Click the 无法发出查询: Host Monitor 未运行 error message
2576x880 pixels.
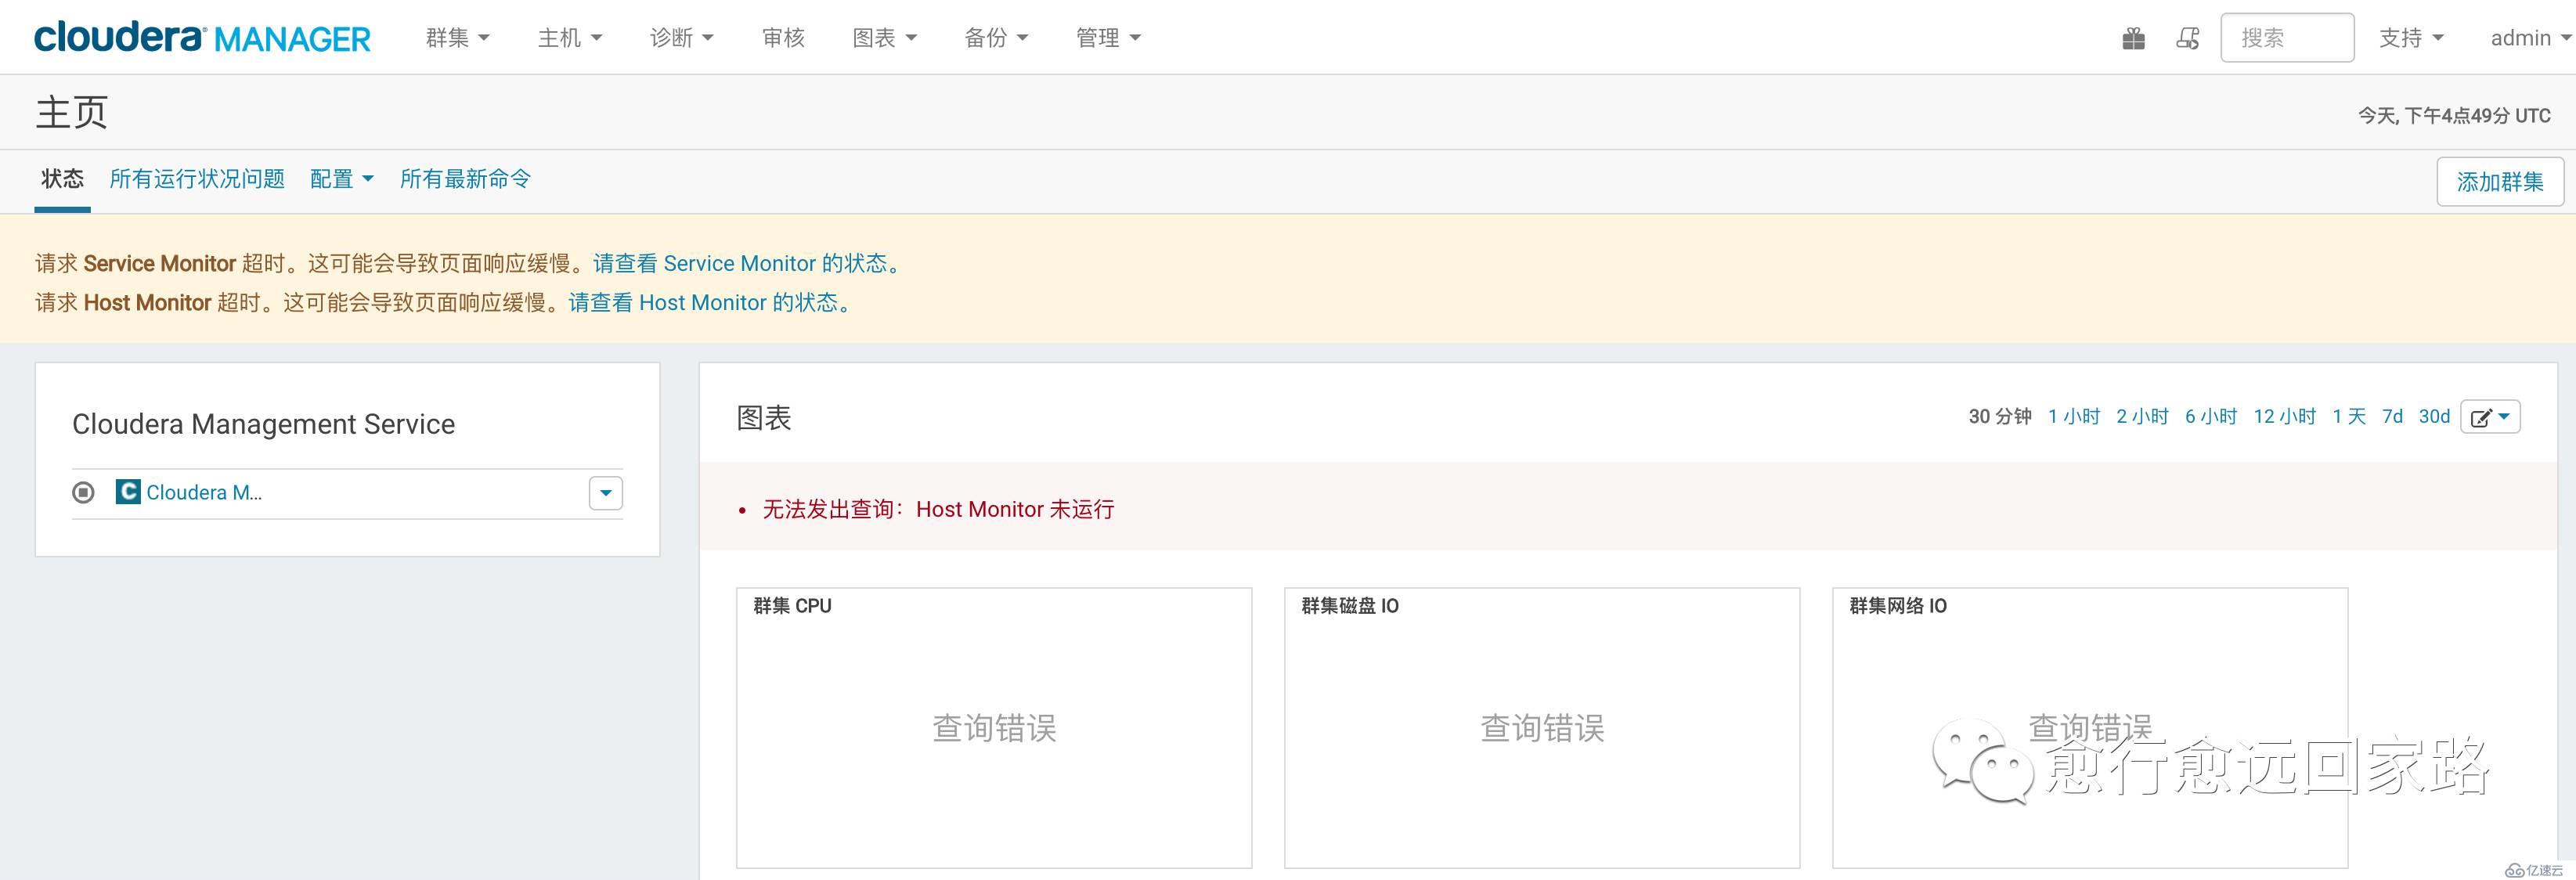point(938,509)
